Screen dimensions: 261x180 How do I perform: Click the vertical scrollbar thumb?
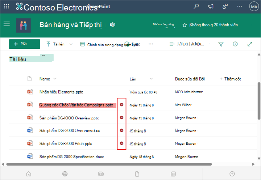(x=259, y=101)
